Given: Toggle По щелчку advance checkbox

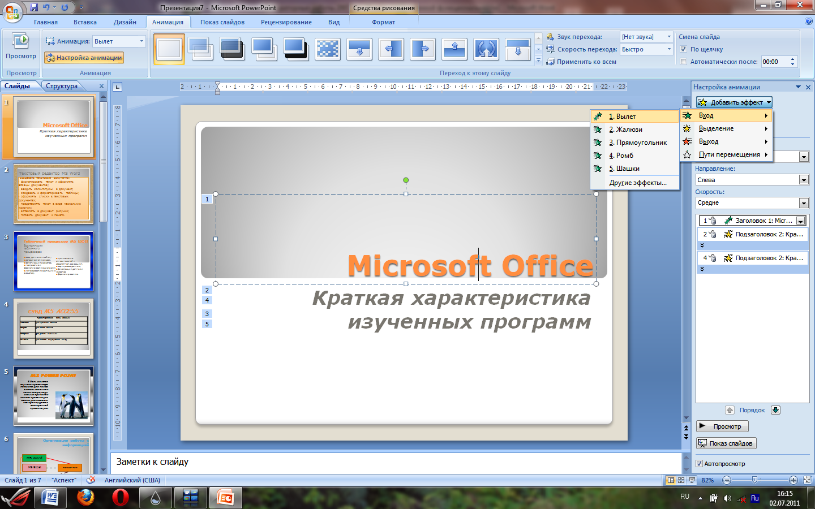Looking at the screenshot, I should point(683,49).
